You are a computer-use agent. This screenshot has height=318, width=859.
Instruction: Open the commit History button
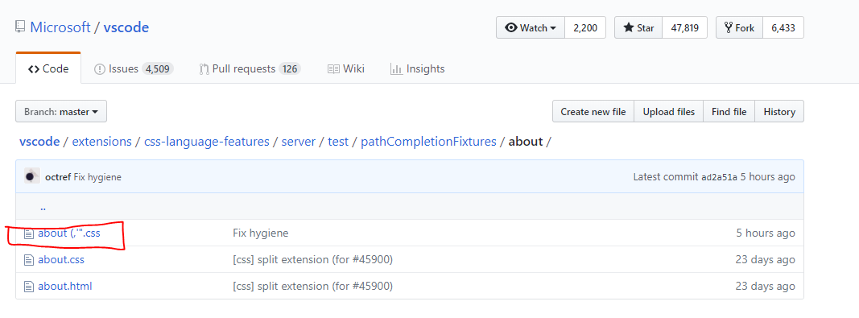coord(779,111)
